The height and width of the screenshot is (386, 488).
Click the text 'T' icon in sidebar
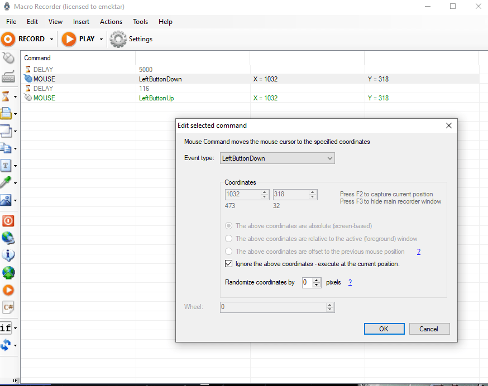pyautogui.click(x=6, y=166)
